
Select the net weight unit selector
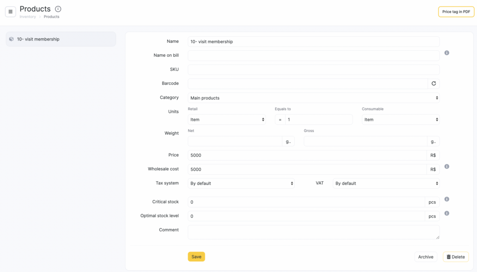[288, 141]
